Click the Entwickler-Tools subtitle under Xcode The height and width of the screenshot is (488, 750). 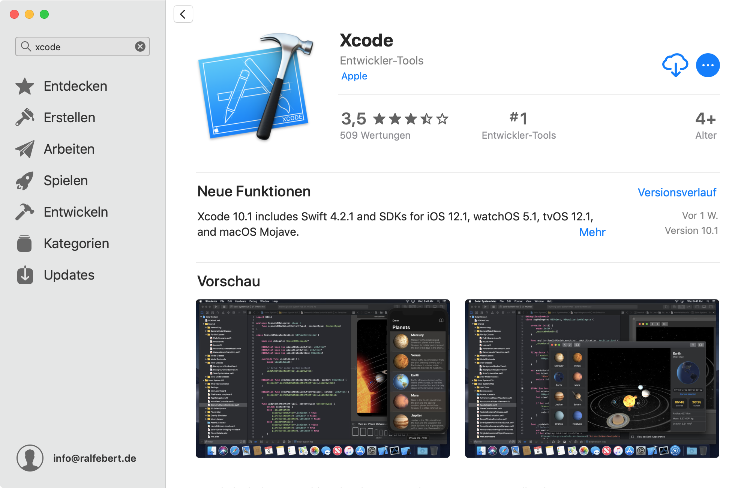coord(382,61)
